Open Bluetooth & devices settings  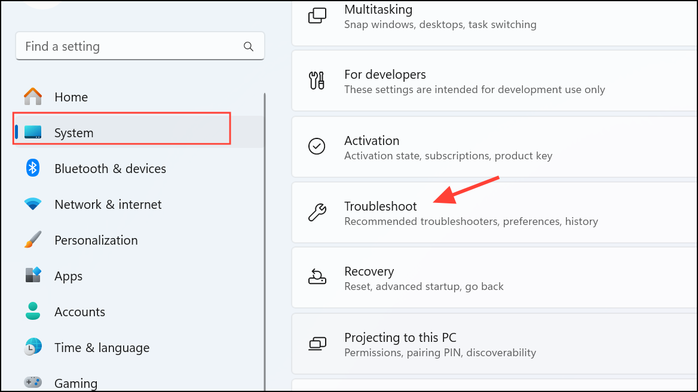coord(139,168)
